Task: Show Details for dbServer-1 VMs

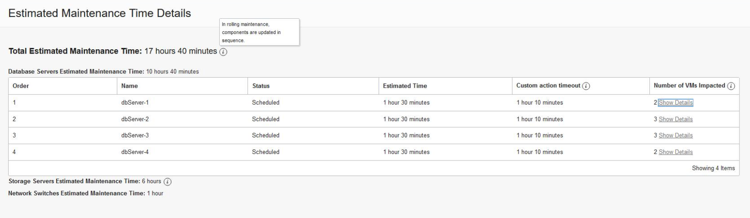Action: 675,103
